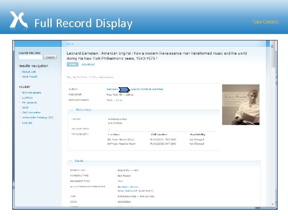Open NCIP link in sidebar

point(25,108)
